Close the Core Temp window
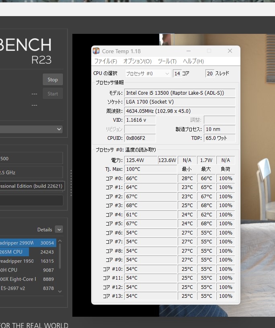The image size is (275, 328). point(230,51)
